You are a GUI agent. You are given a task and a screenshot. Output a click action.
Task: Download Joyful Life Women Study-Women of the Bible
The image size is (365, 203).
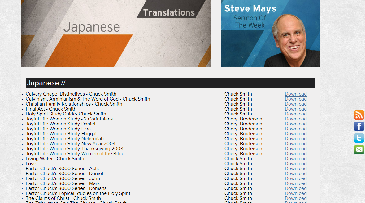[x=296, y=154]
